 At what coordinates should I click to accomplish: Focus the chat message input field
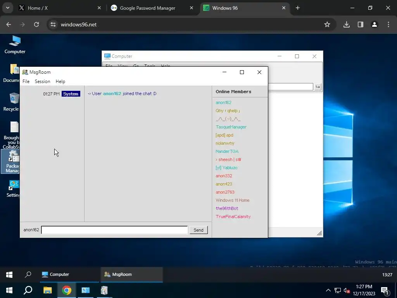(114, 230)
